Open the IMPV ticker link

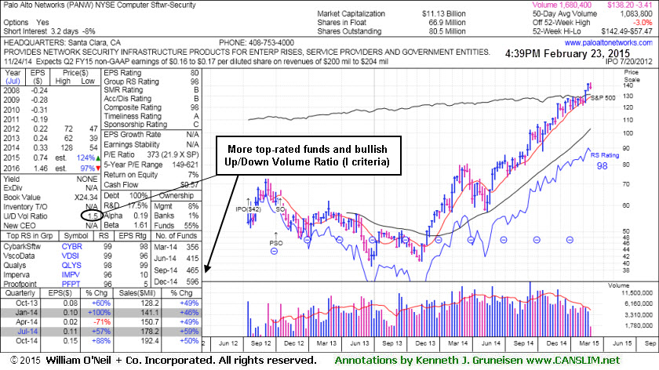[71, 274]
